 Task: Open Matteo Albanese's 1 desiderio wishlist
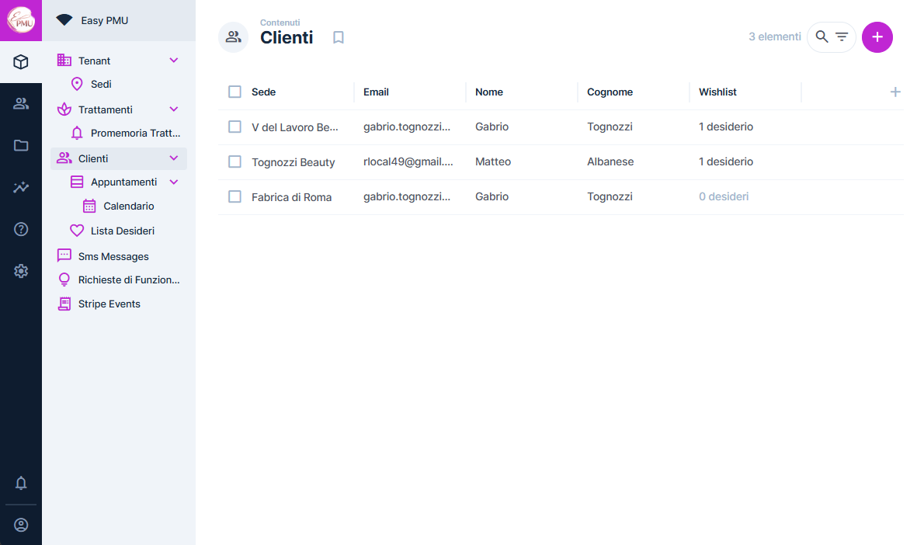pyautogui.click(x=726, y=161)
